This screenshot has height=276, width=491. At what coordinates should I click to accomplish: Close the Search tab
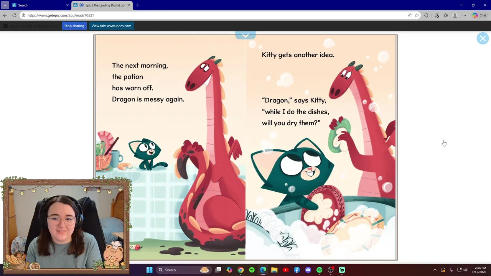pyautogui.click(x=68, y=5)
